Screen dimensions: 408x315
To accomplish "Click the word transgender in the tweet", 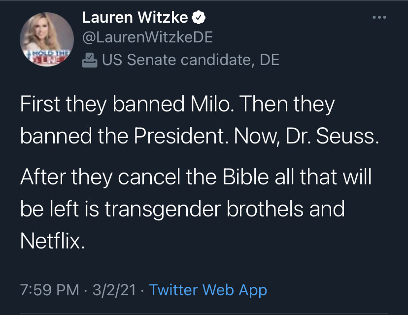I will click(x=164, y=210).
